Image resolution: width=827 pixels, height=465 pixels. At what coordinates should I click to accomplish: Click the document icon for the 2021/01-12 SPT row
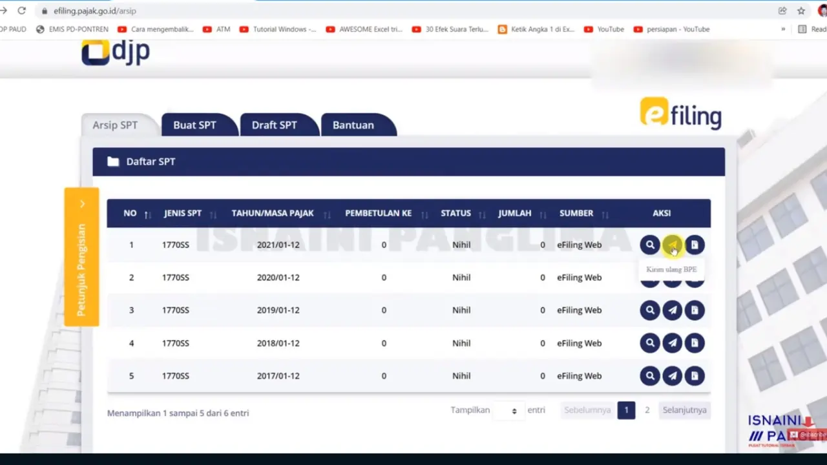pyautogui.click(x=695, y=245)
